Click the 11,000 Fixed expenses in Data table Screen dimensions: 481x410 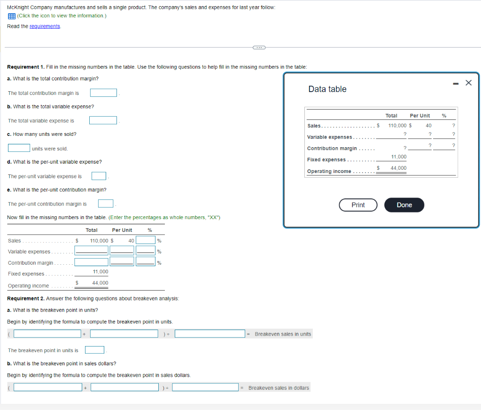tap(399, 157)
